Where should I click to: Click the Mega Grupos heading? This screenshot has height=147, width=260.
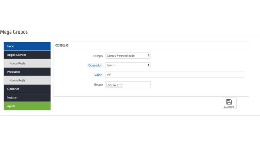14,32
